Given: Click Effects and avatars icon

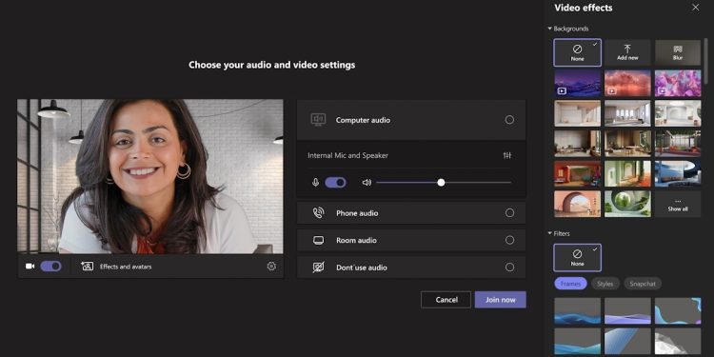Looking at the screenshot, I should point(87,267).
